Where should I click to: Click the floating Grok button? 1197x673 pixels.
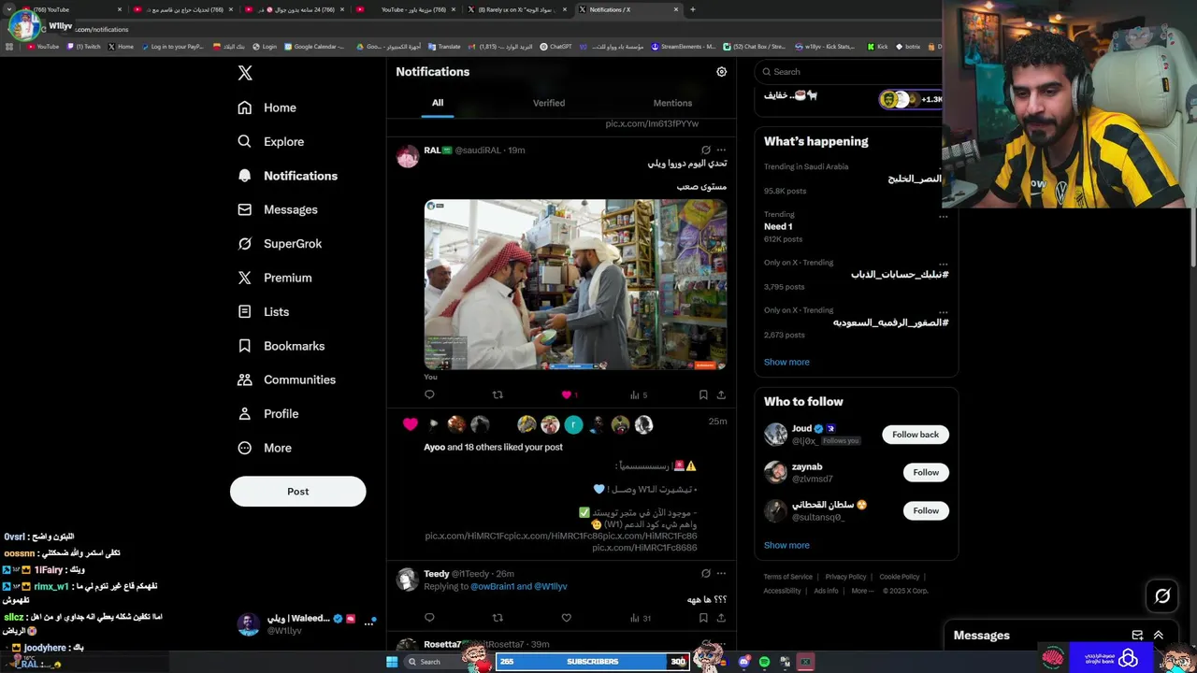click(1162, 595)
